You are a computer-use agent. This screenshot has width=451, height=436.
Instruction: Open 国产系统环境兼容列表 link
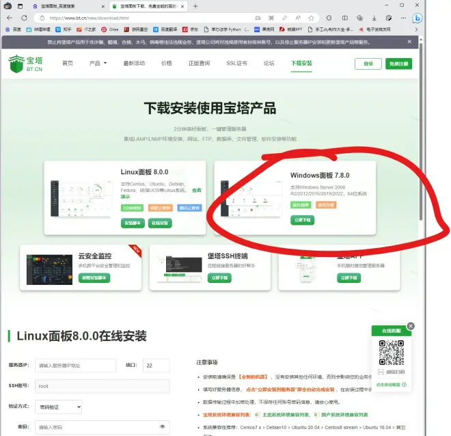point(344,415)
